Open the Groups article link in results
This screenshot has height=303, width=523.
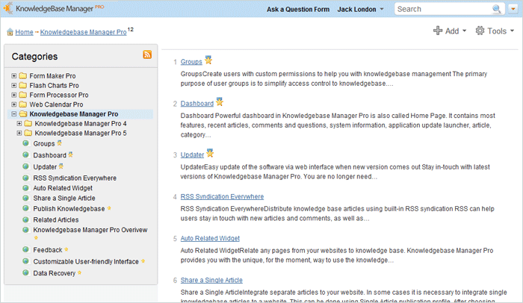point(191,62)
